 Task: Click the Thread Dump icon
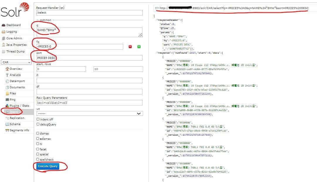coord(4,52)
